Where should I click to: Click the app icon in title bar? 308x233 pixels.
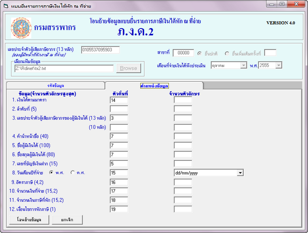(6, 5)
